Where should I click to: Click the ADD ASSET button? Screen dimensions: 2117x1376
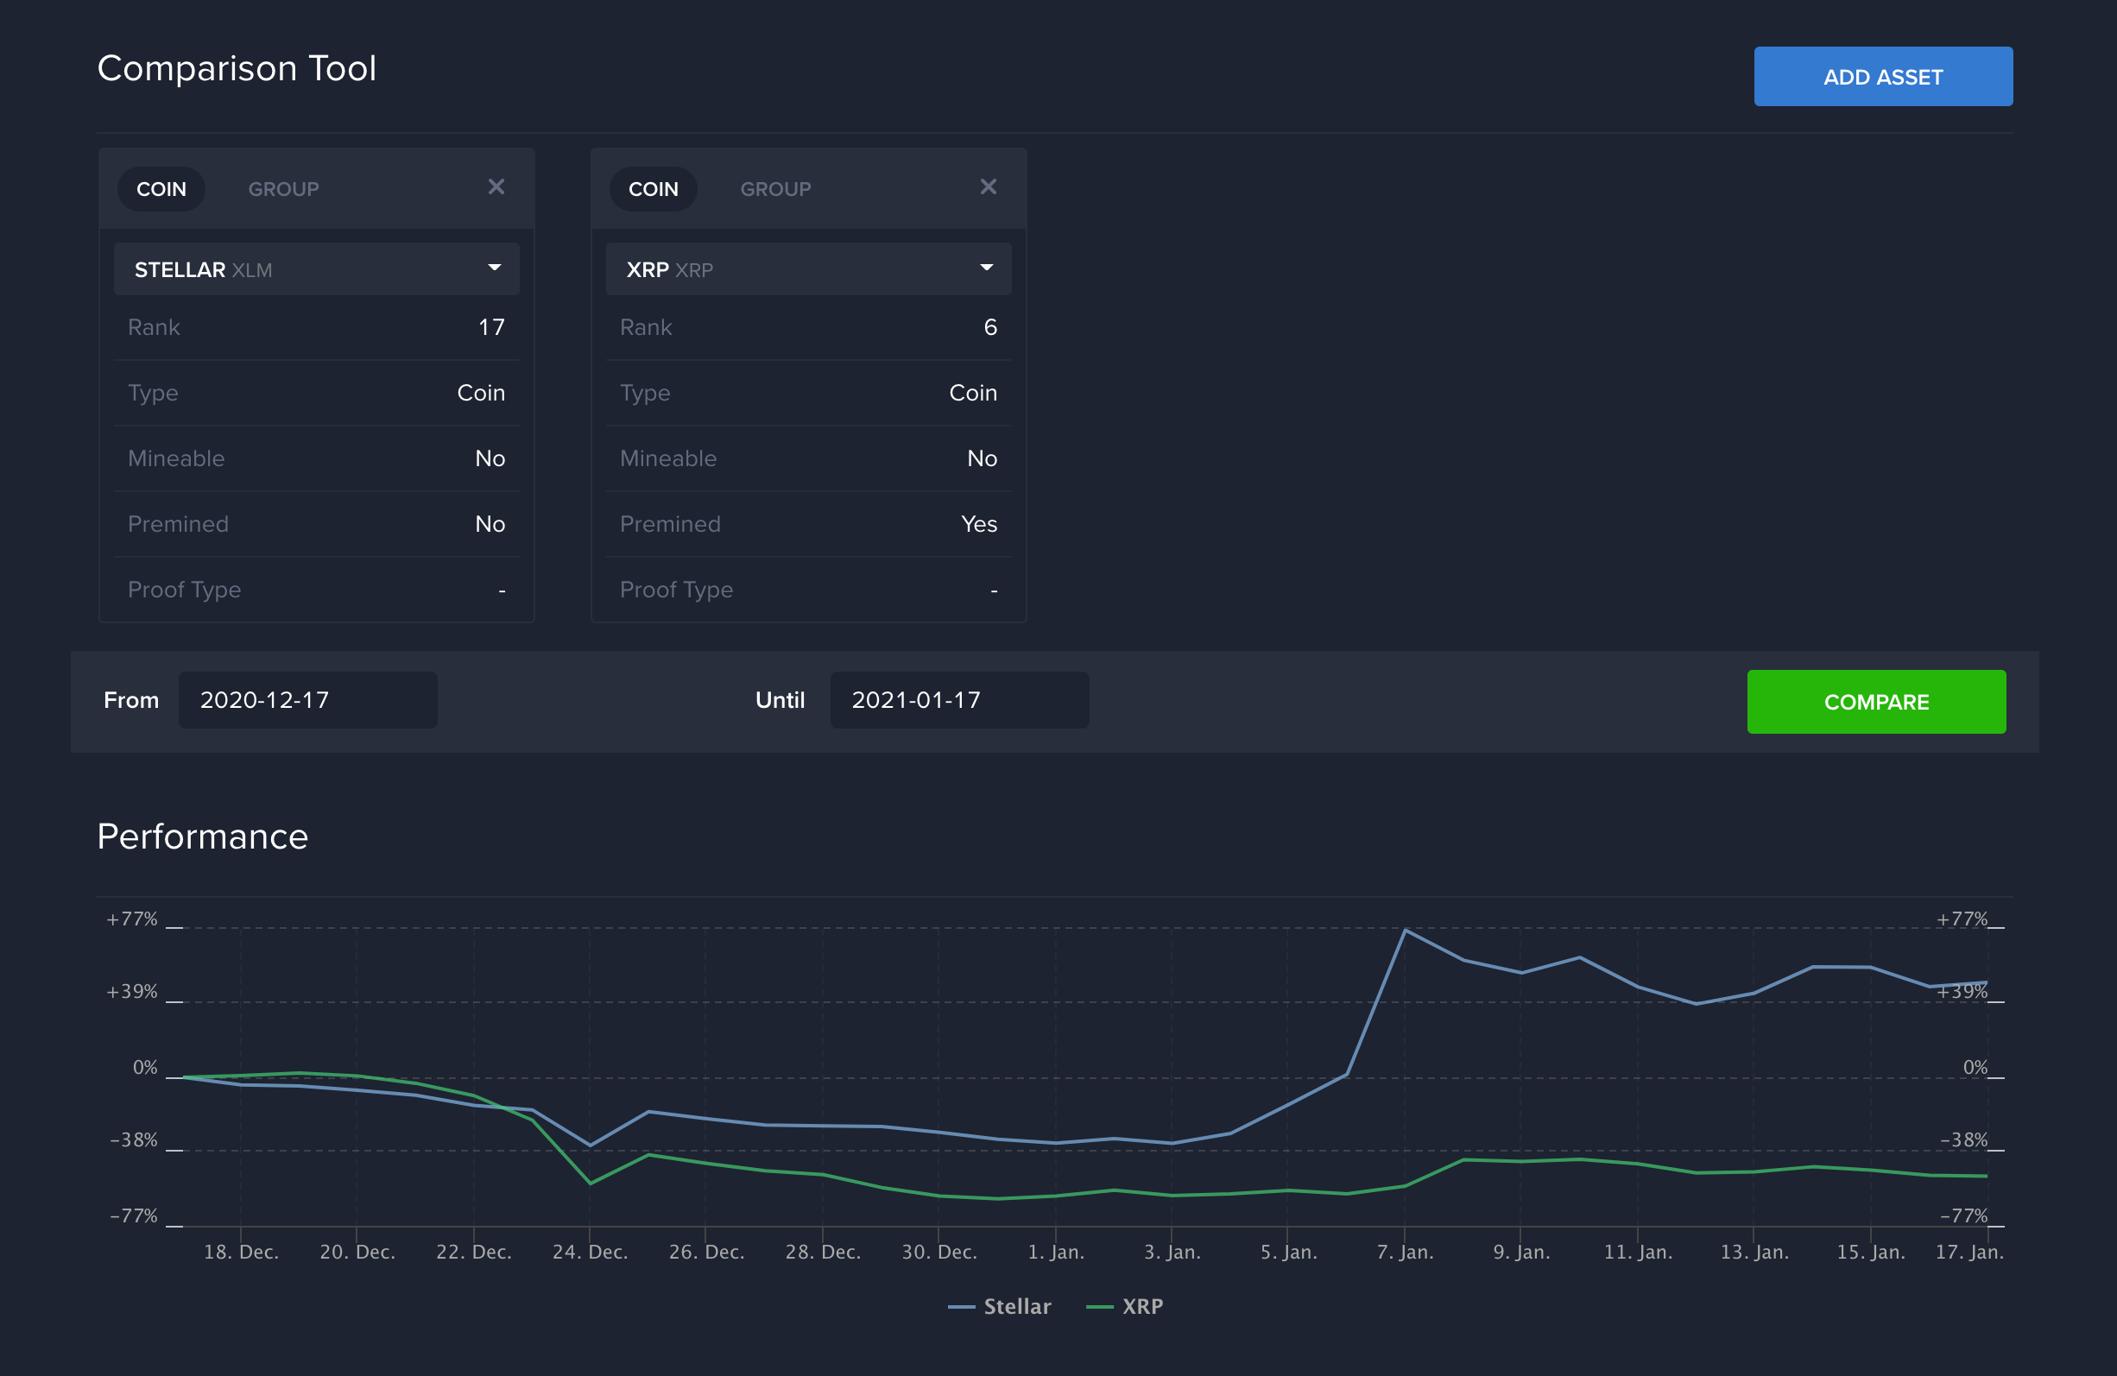(1884, 76)
